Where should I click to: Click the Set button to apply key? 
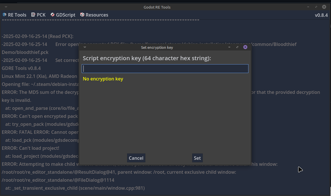click(x=197, y=158)
